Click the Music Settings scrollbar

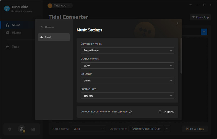181,56
